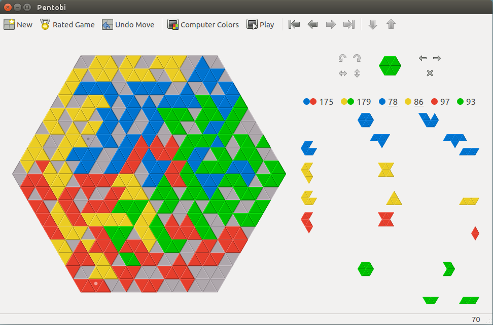Click the green color dot scoring 93
The image size is (493, 325).
pos(461,102)
